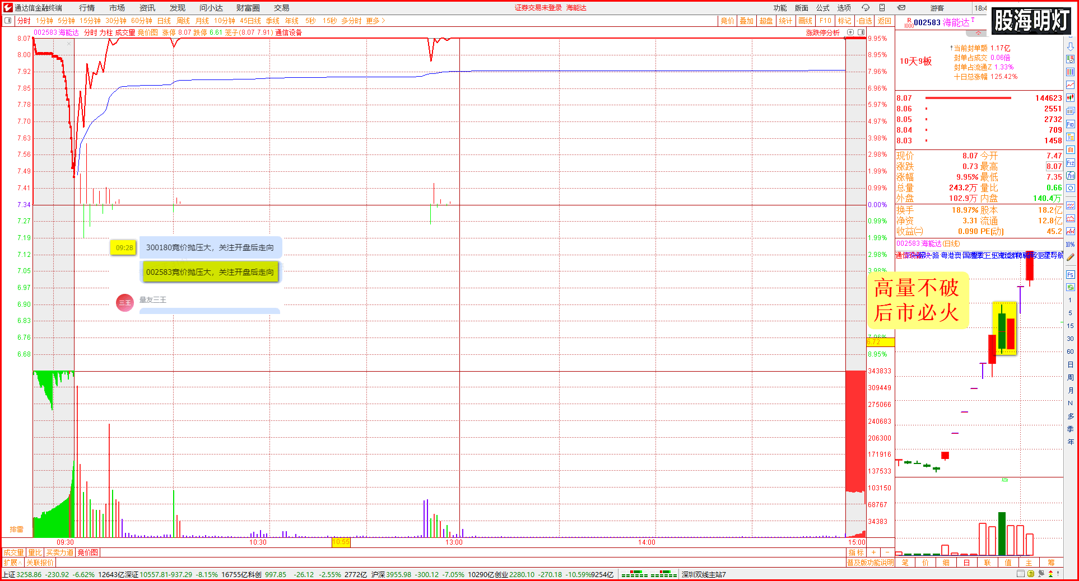Click the satellite dish connection status icon
The height and width of the screenshot is (581, 1079).
click(x=1041, y=574)
